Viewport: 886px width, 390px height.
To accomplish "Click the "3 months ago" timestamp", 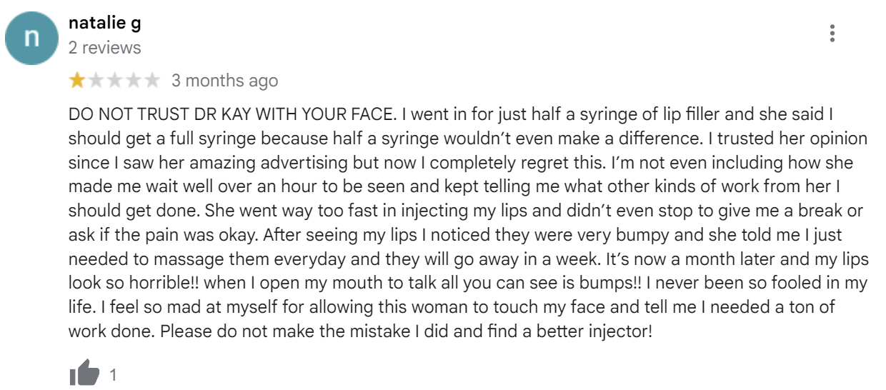I will click(224, 81).
